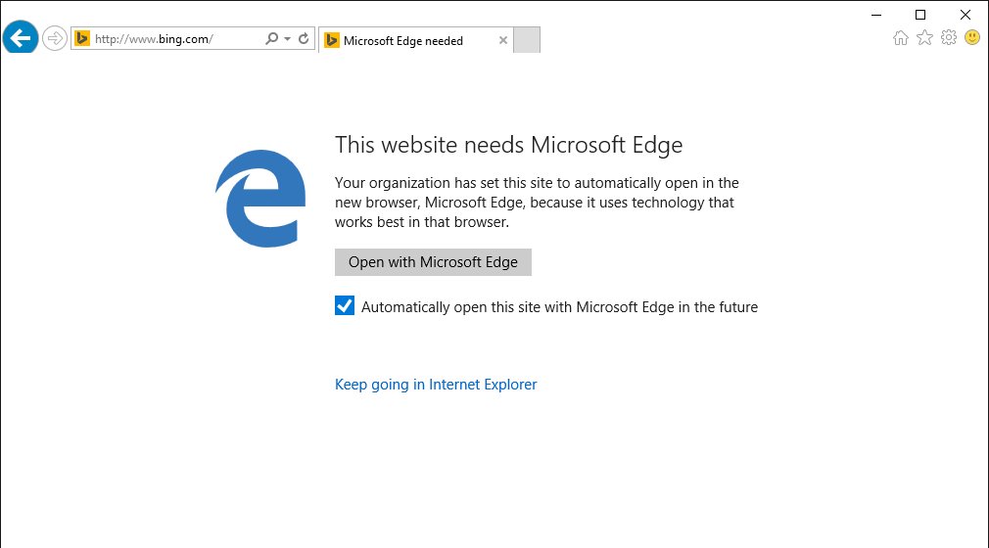The width and height of the screenshot is (989, 548).
Task: Go to the Home page icon
Action: pos(901,38)
